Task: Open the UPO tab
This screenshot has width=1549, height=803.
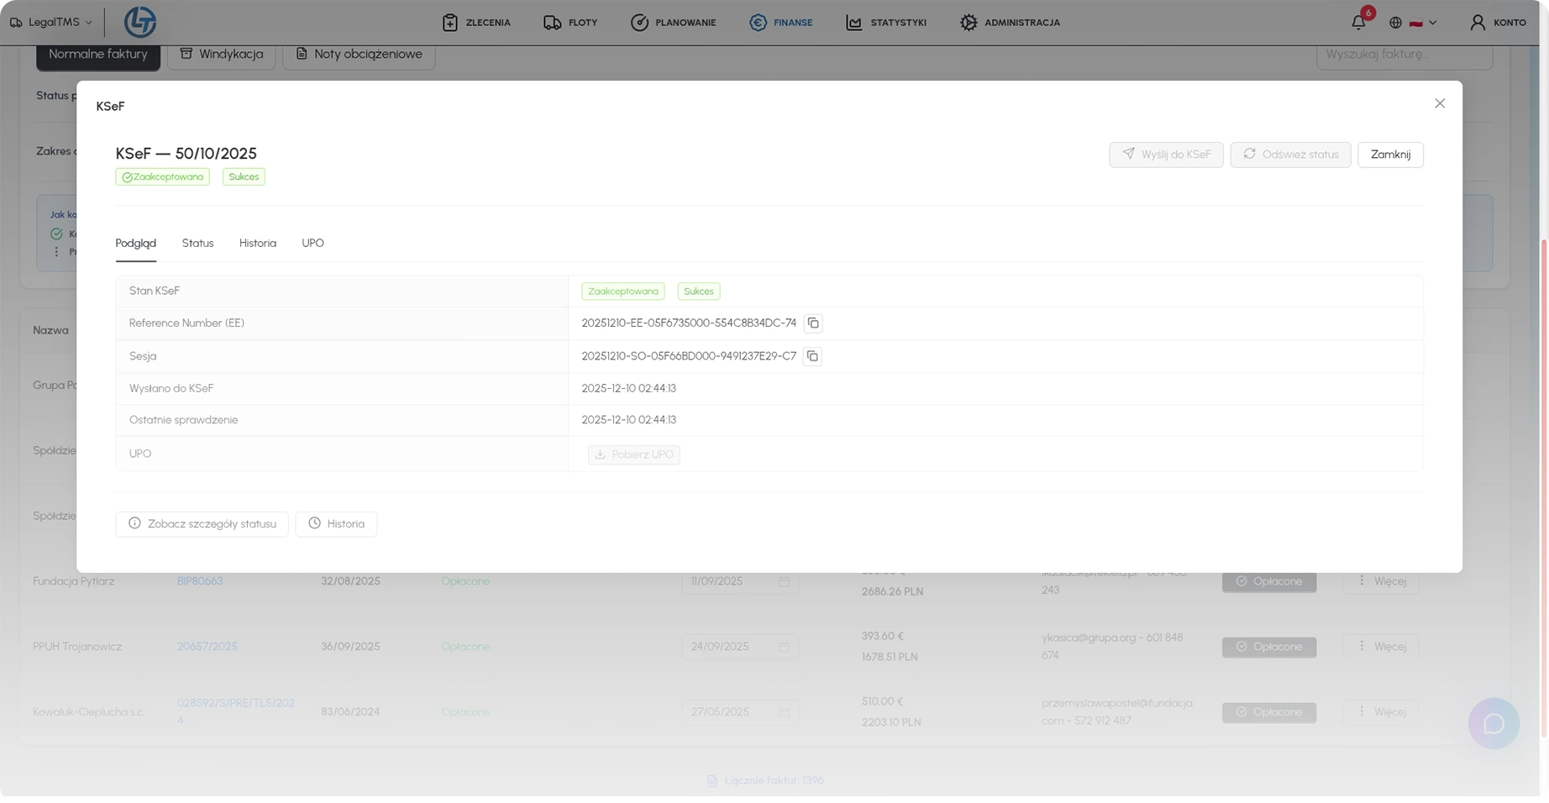Action: [x=312, y=244]
